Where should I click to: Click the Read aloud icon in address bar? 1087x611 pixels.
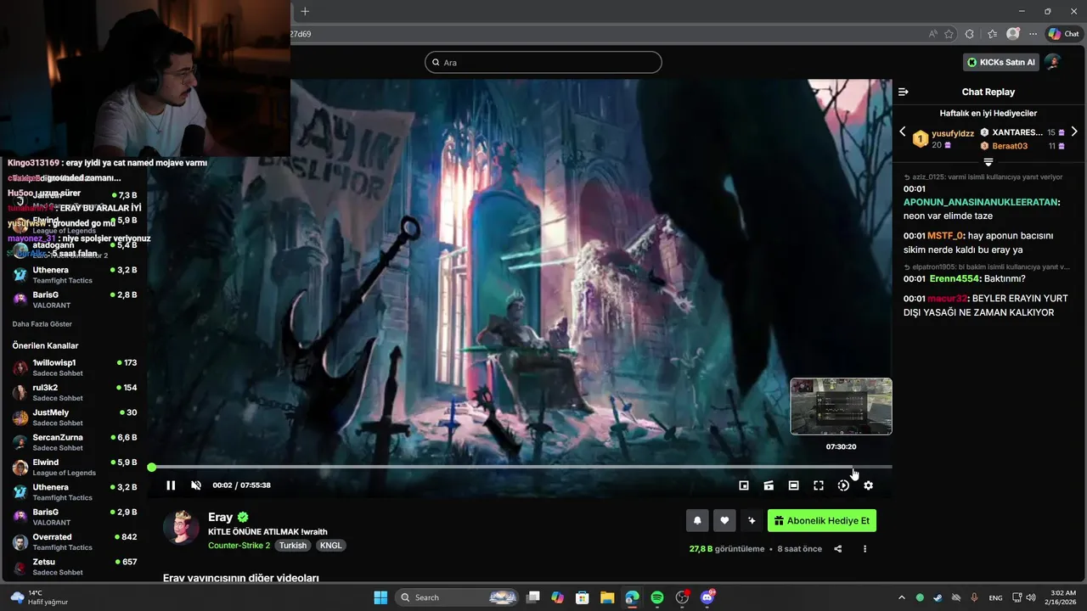[x=933, y=34]
